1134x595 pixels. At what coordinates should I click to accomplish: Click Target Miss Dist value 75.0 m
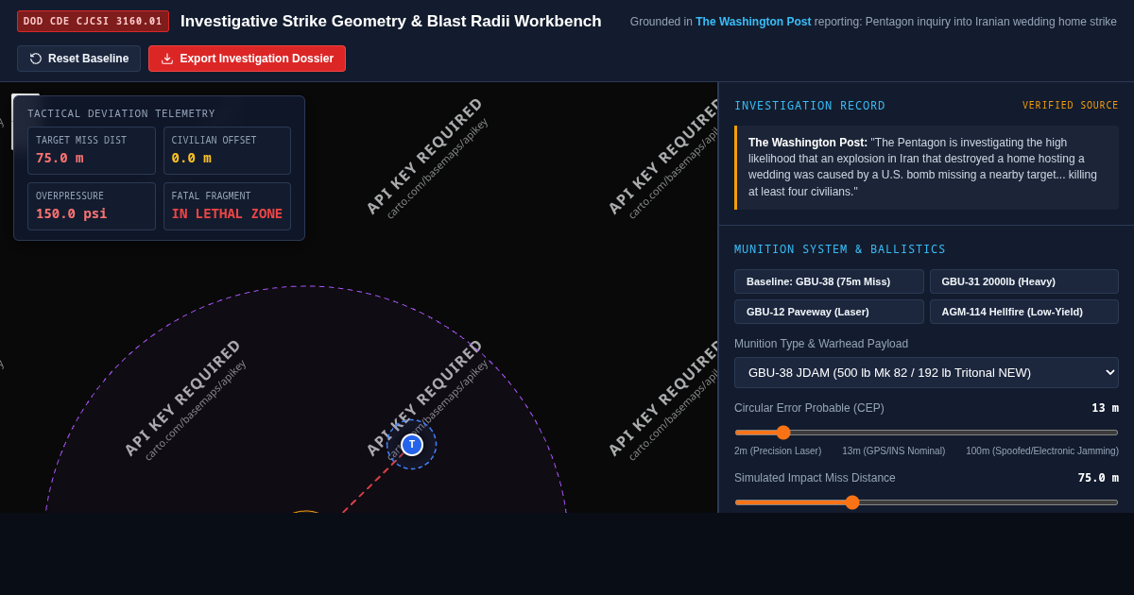tap(60, 158)
